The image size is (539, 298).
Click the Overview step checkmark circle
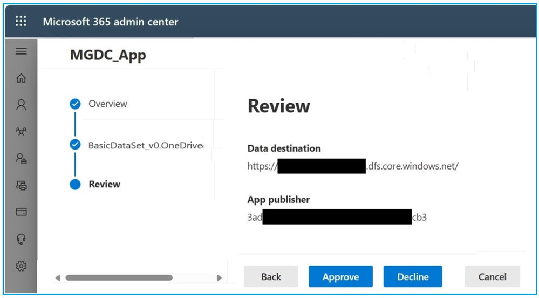coord(75,104)
